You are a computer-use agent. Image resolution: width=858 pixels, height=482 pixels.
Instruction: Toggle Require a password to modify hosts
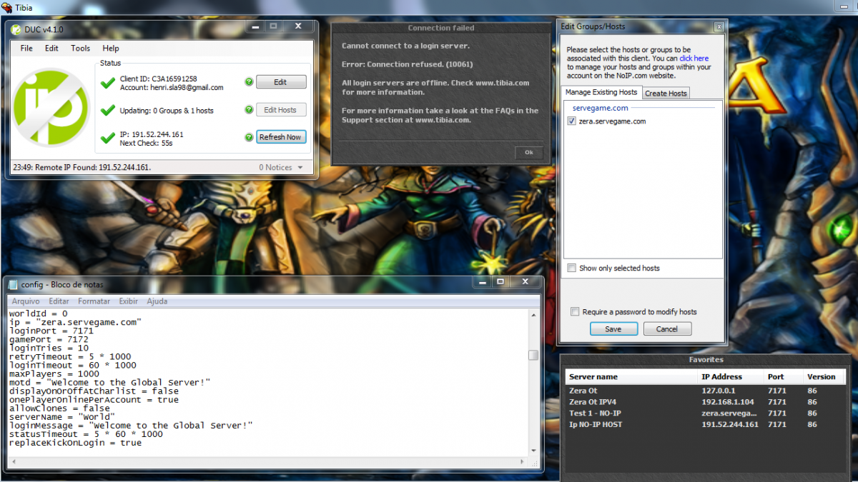click(x=575, y=312)
